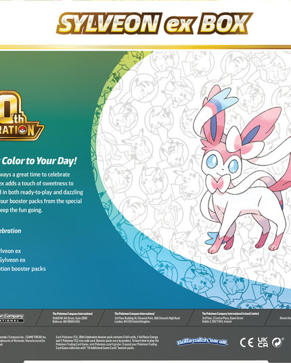Click the Nintendo / Creatures Inc. / GAME FREAK copyright text
The height and width of the screenshot is (363, 291).
(23, 341)
